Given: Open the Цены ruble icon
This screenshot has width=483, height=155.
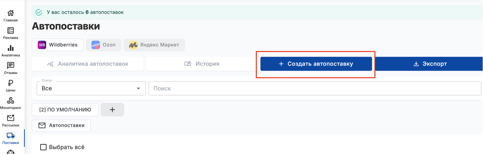Looking at the screenshot, I should pyautogui.click(x=11, y=83).
